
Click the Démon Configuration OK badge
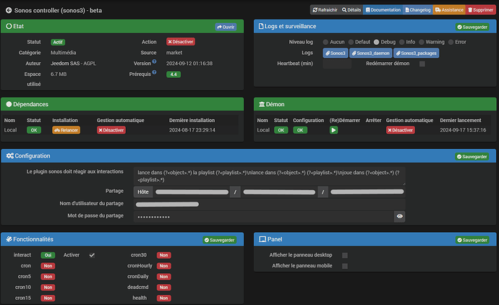click(x=300, y=130)
